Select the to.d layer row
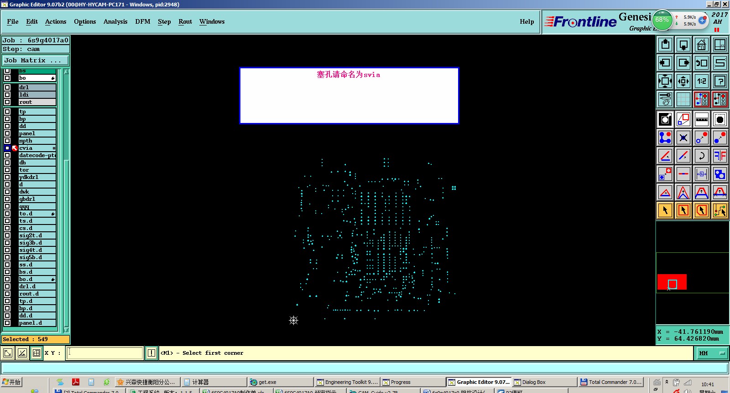 (x=37, y=214)
